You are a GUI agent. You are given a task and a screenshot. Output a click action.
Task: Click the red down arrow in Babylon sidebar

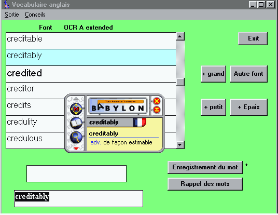click(x=76, y=149)
